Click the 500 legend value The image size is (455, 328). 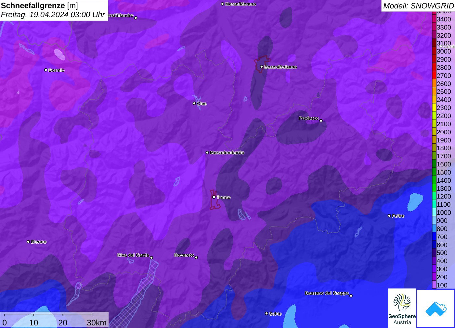click(x=442, y=253)
